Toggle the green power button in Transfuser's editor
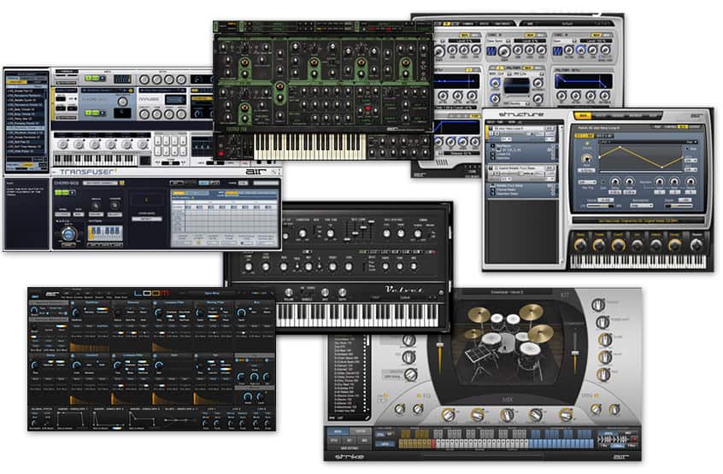The height and width of the screenshot is (474, 723). [62, 192]
